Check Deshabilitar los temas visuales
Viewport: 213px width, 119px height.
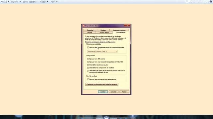click(x=88, y=65)
